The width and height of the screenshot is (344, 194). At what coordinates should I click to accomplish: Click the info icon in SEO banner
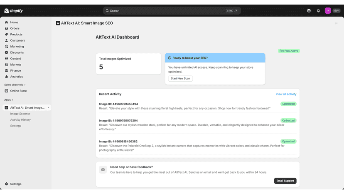(170, 58)
